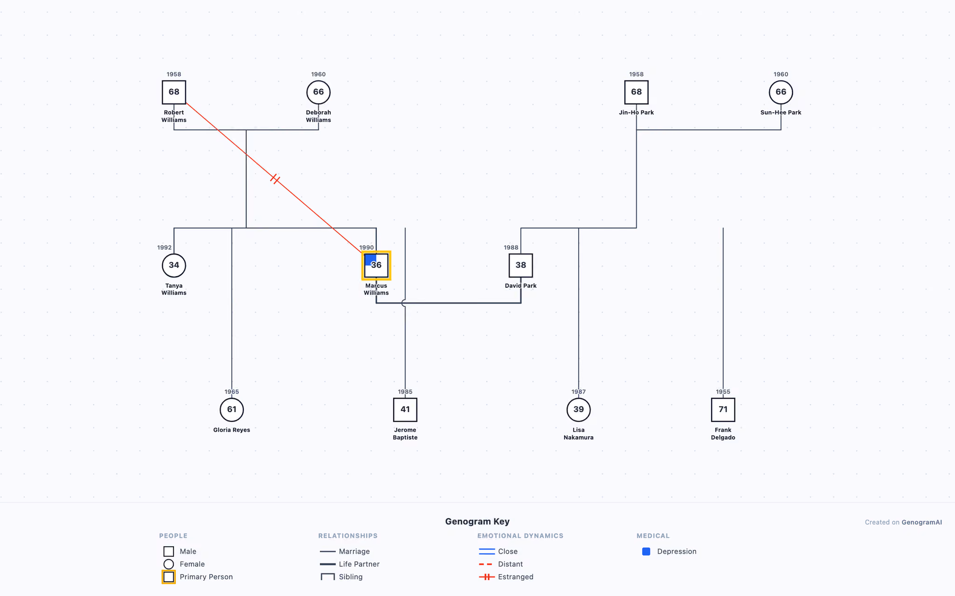Viewport: 955px width, 596px height.
Task: Select Robert Williams square node (68)
Action: [174, 92]
